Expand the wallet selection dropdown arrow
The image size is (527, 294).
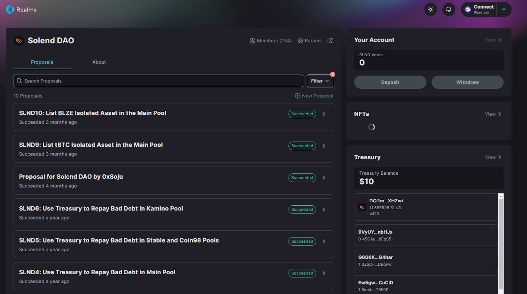(504, 10)
